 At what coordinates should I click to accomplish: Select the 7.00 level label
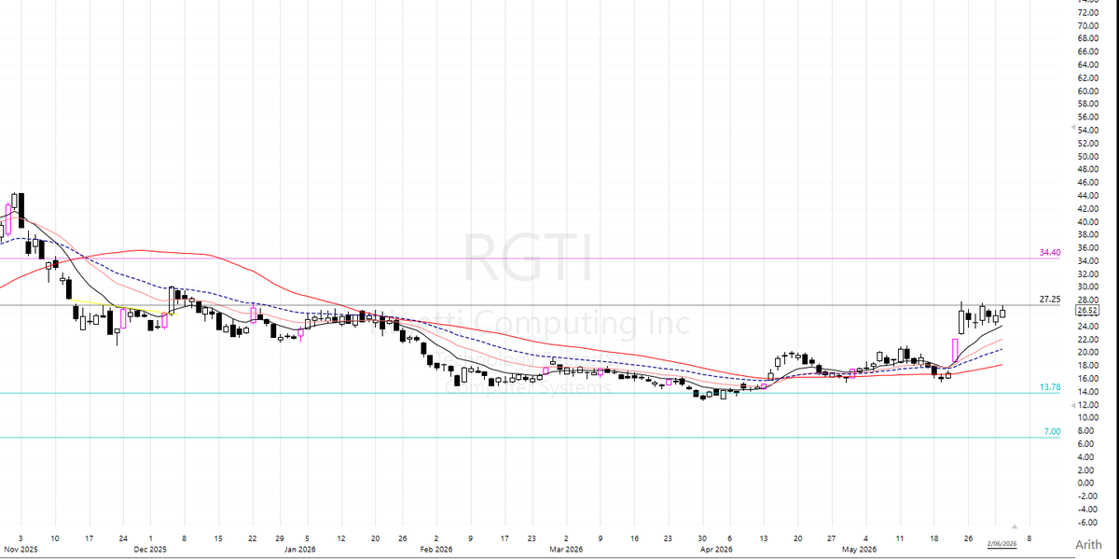click(x=1052, y=432)
